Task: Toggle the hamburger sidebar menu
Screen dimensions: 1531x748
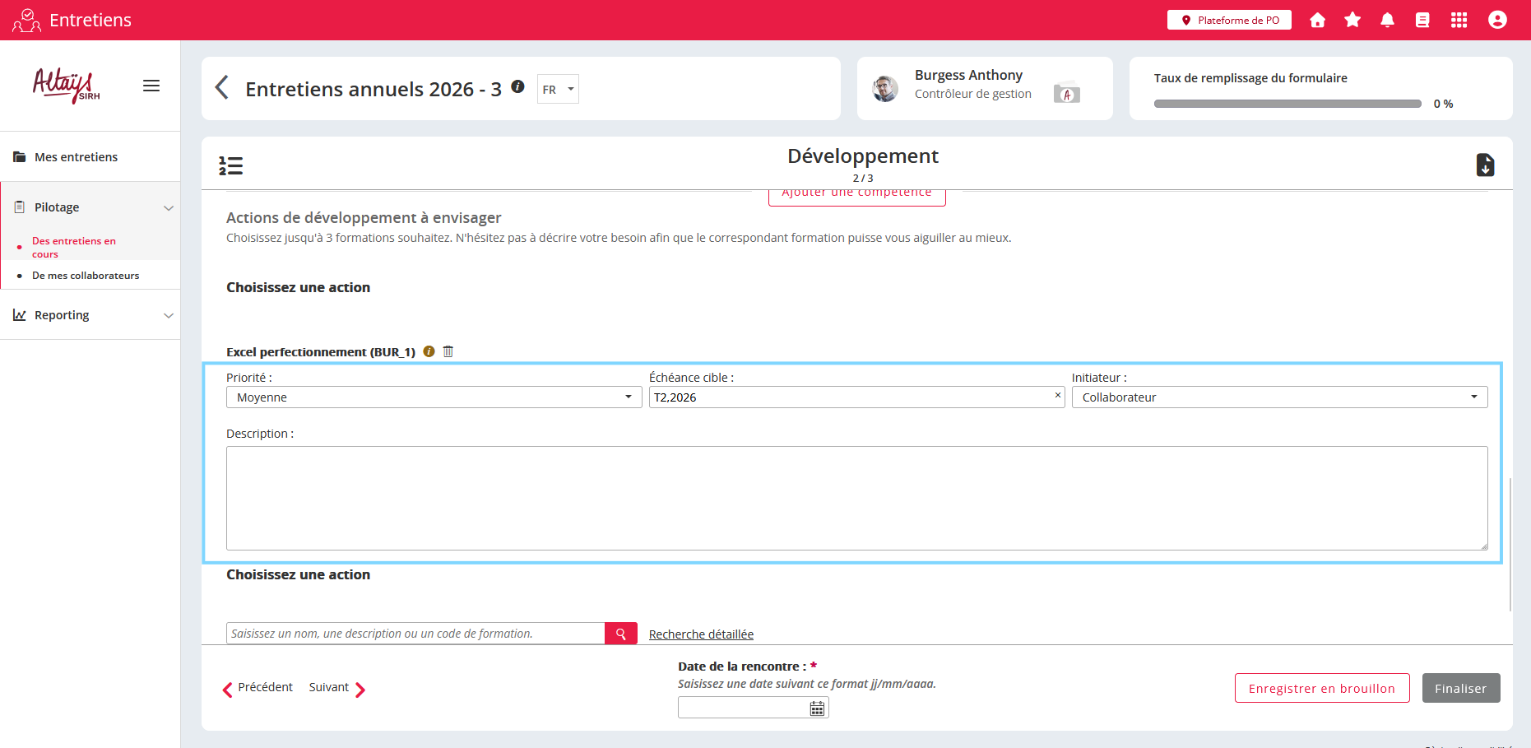Action: click(x=151, y=86)
